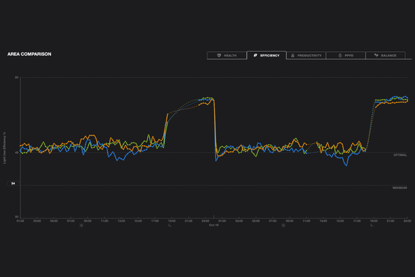
Task: Click the heart icon on Health tab
Action: (x=219, y=56)
